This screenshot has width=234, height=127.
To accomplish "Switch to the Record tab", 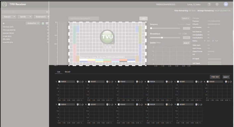I will [68, 72].
